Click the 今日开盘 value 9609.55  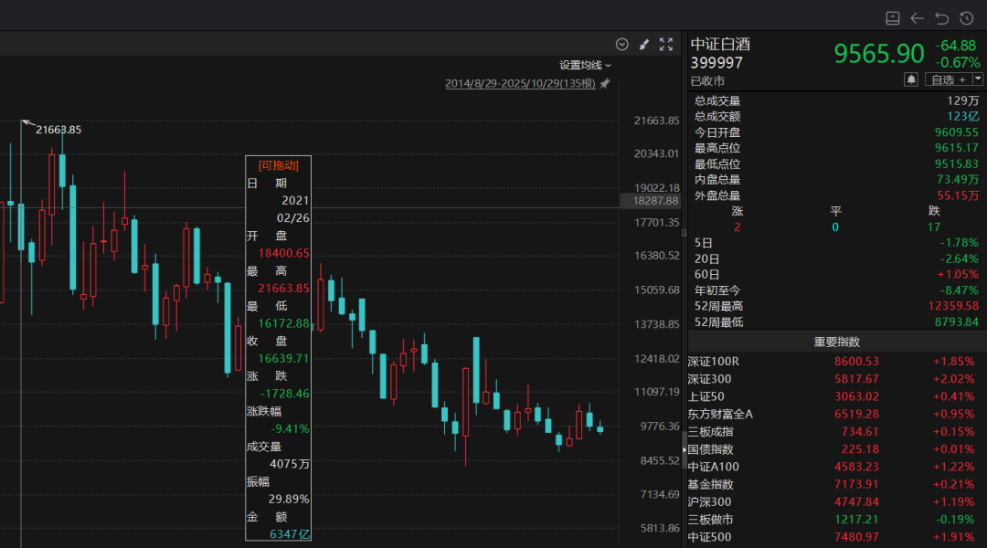click(956, 132)
